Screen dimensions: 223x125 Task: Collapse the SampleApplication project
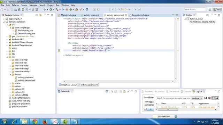click(x=4, y=22)
